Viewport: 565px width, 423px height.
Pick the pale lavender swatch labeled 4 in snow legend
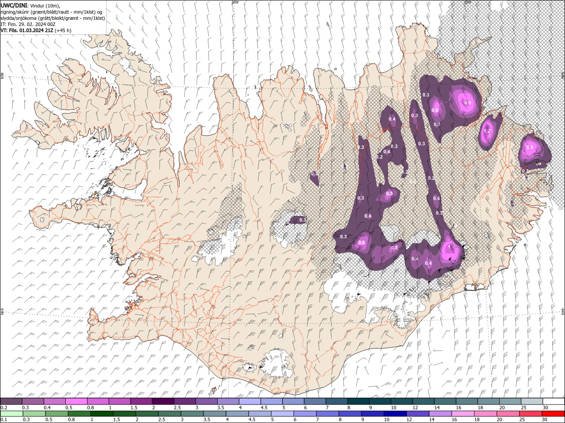coord(249,401)
